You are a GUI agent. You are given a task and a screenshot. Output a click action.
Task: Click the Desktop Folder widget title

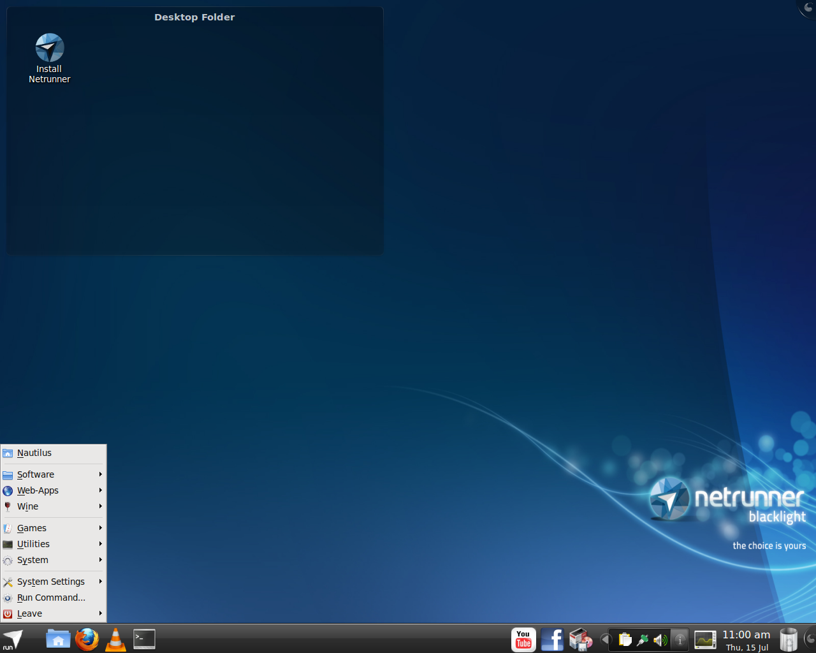click(x=194, y=17)
